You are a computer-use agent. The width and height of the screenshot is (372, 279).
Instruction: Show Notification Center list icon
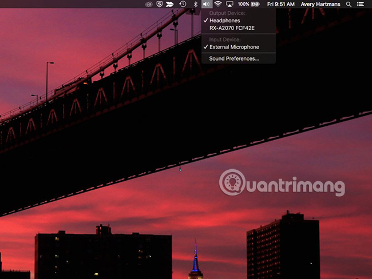click(x=361, y=4)
